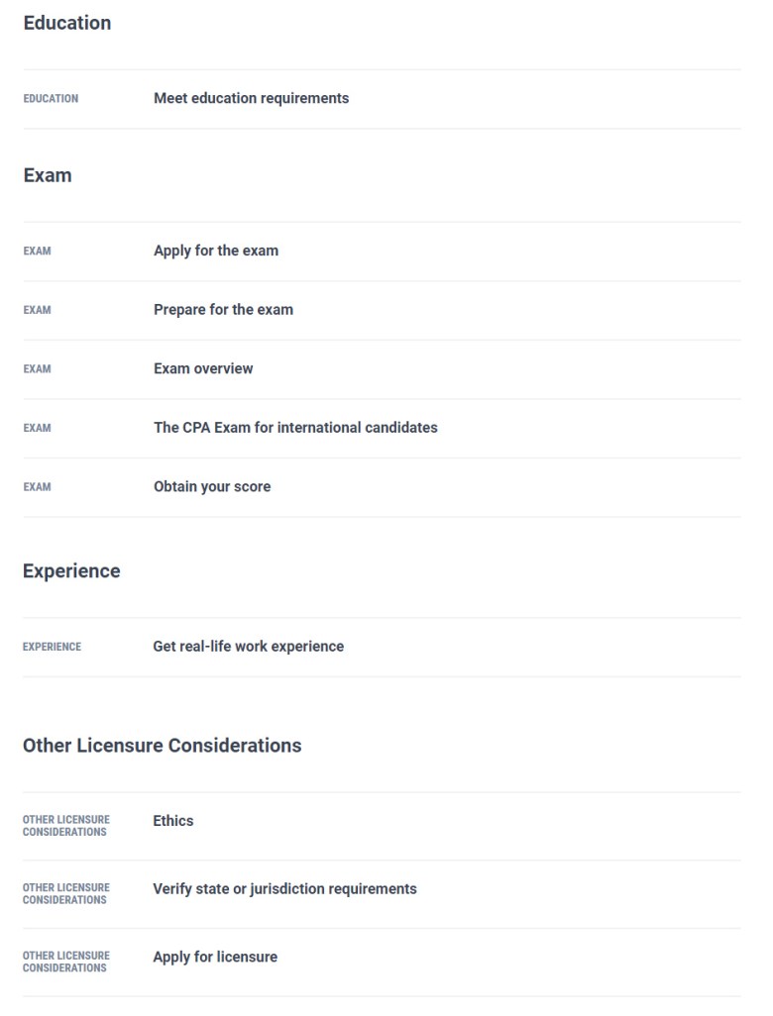Click the Exam section heading
Viewport: 773px width, 1016px height.
click(x=48, y=175)
